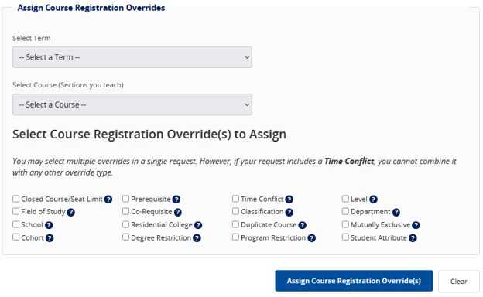Screen dimensions: 483x297
Task: Click help icon beside Cohort
Action: (50, 238)
